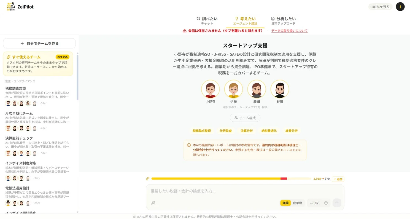Screen dimensions: 410x219
Task: Click the info icon in the disclaimer box
Action: click(189, 145)
